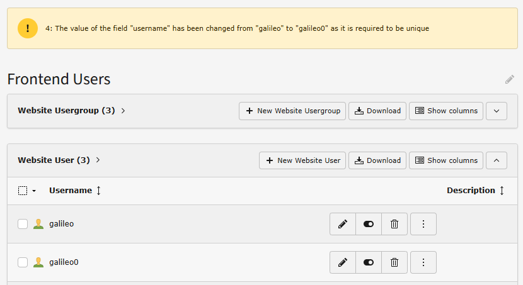Sort by Description column arrows

(x=502, y=191)
